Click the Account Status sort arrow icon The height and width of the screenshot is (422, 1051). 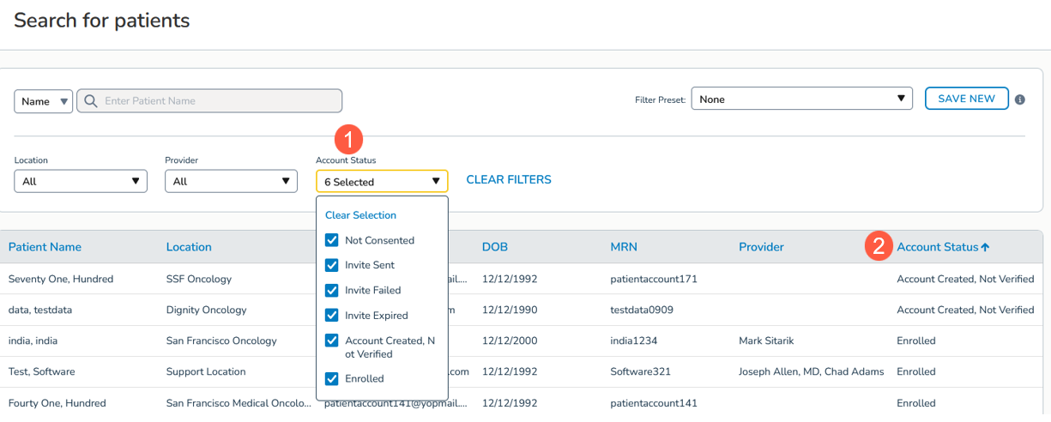(x=985, y=248)
